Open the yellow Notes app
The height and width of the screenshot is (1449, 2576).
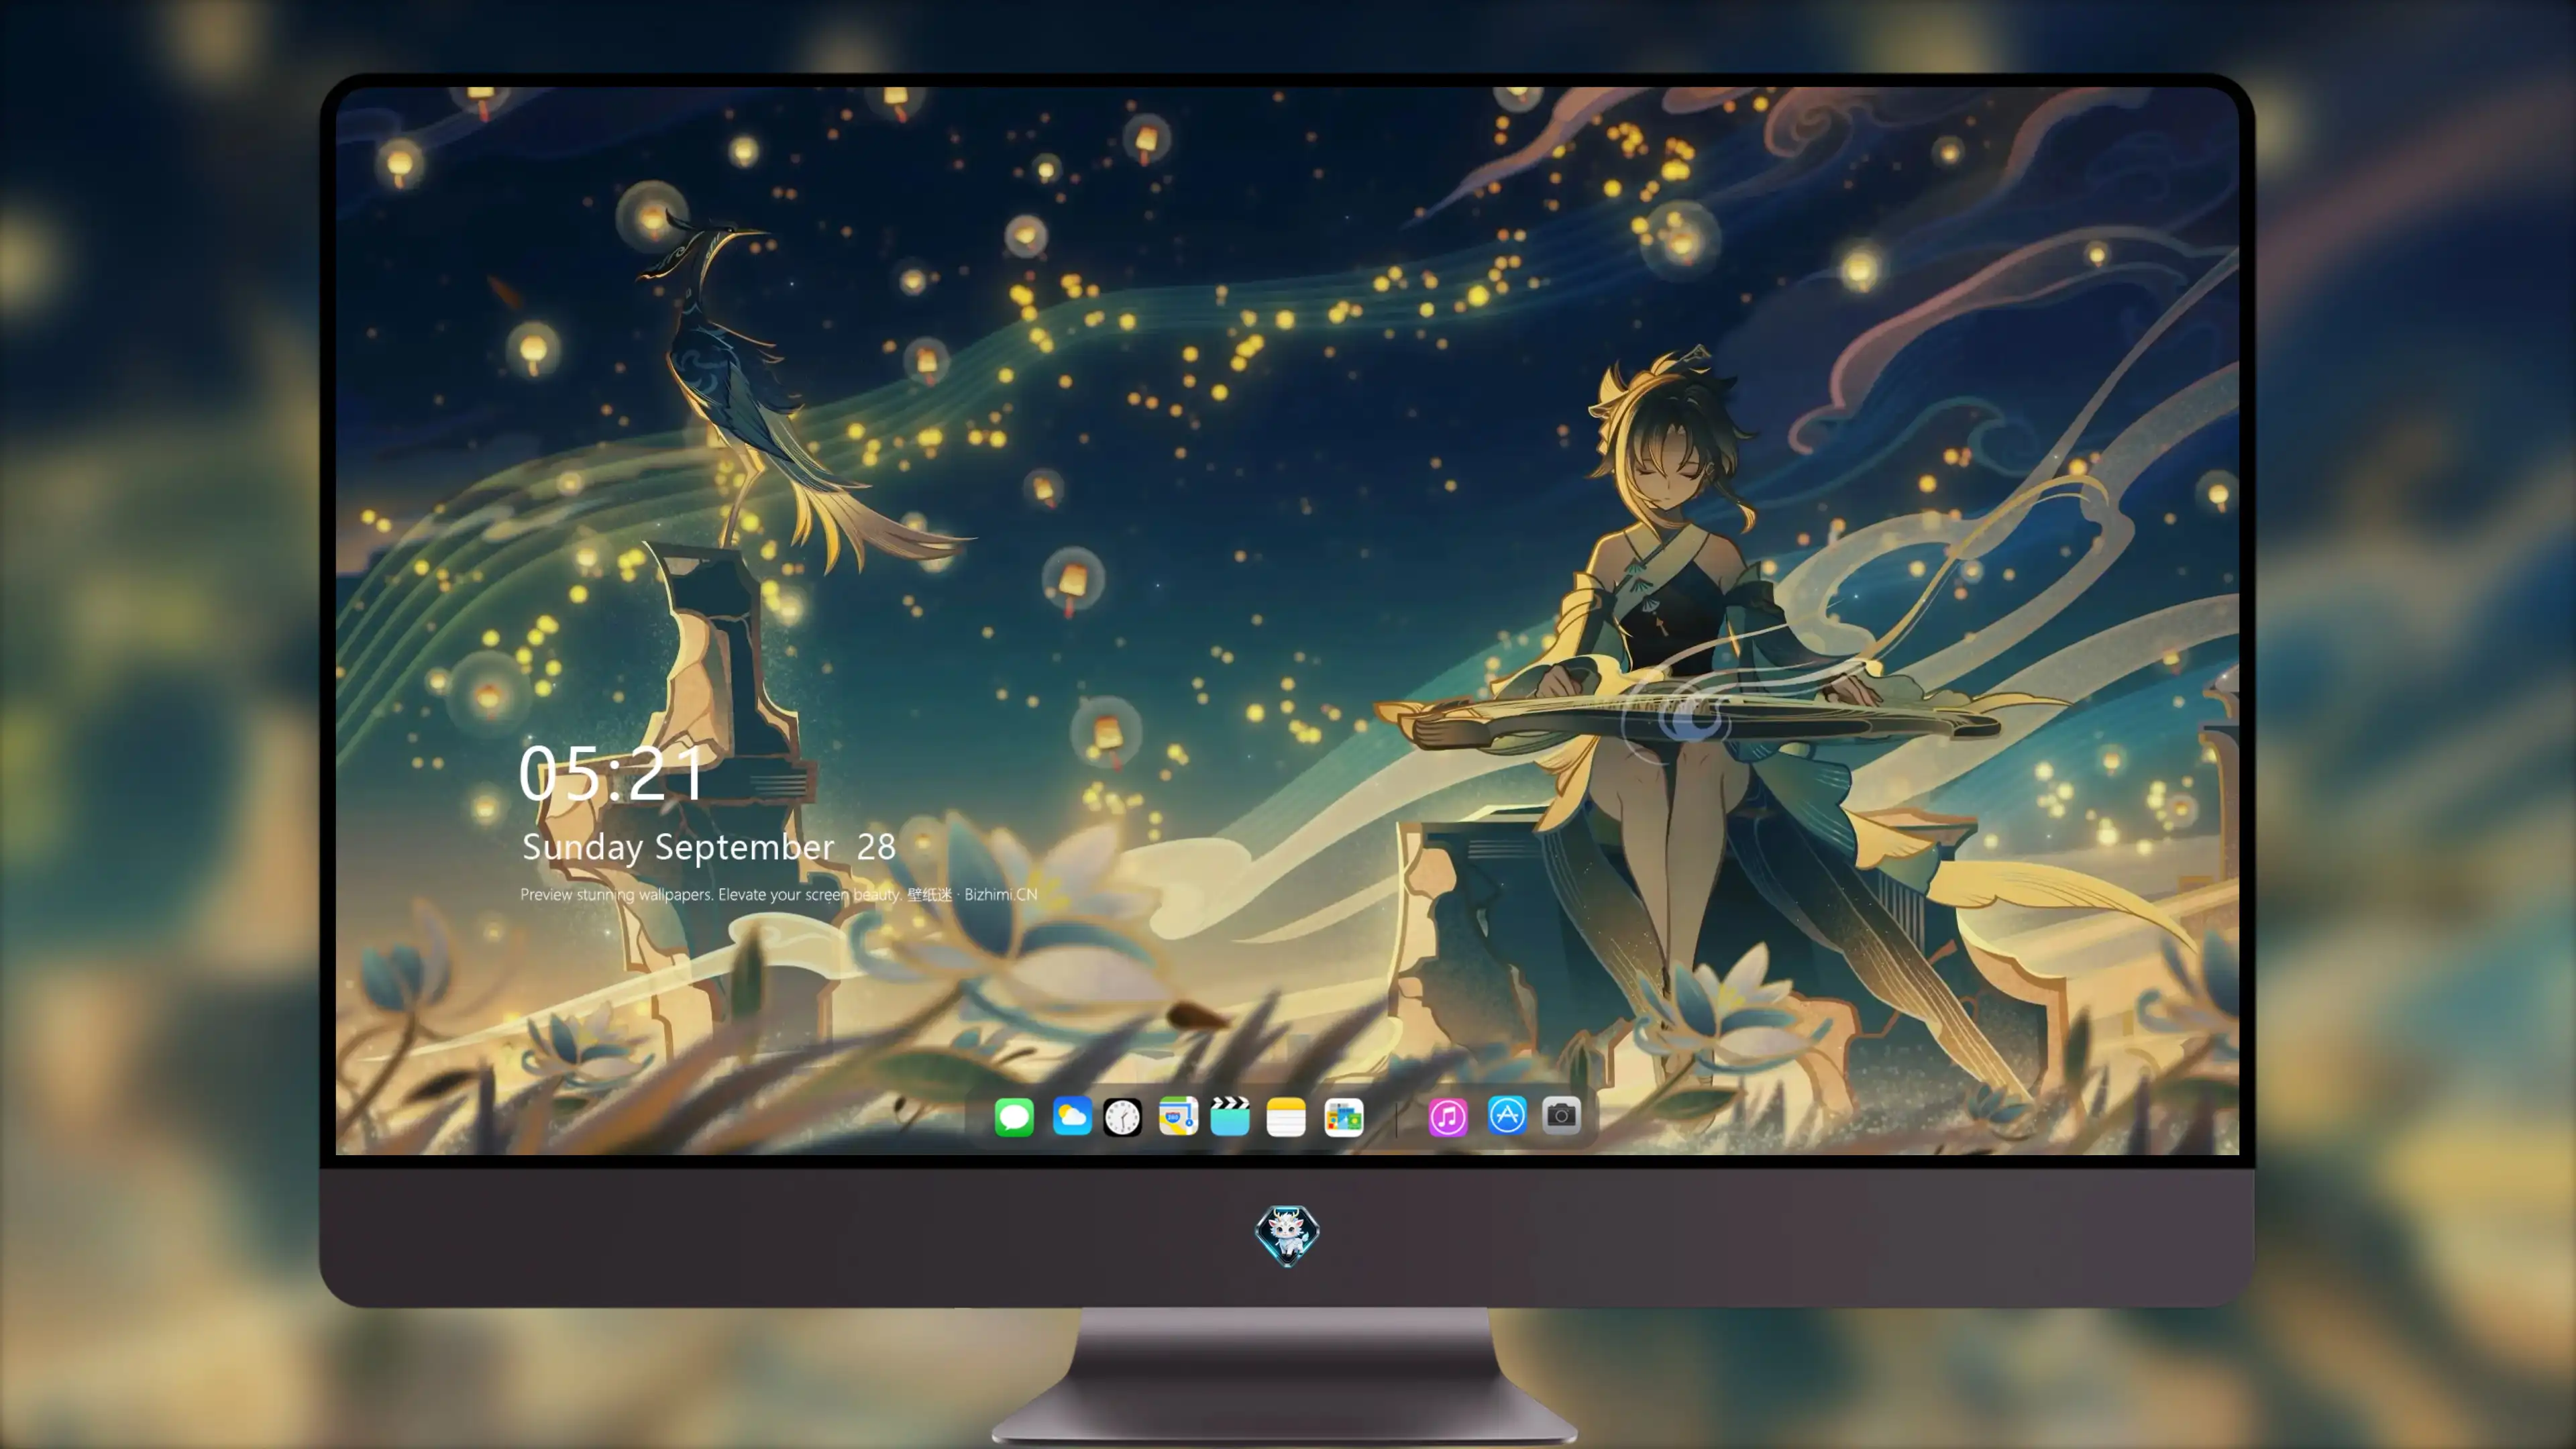[x=1286, y=1116]
